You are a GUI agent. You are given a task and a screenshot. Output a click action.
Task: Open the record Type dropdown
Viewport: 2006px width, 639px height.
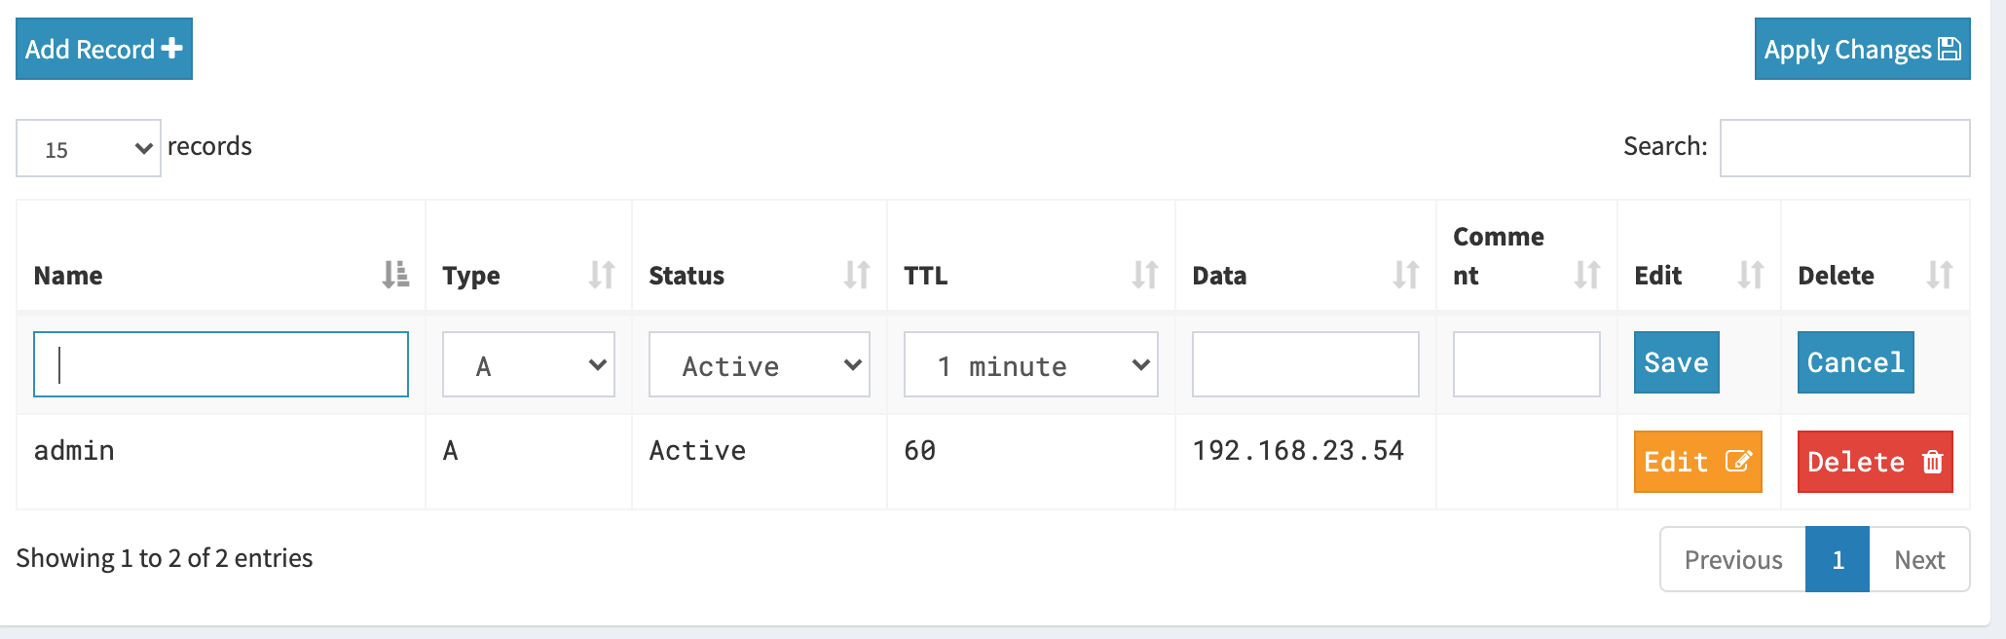(529, 364)
